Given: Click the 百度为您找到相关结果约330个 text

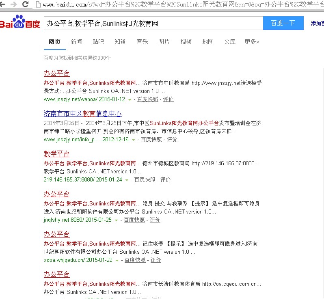Looking at the screenshot, I should (77, 58).
